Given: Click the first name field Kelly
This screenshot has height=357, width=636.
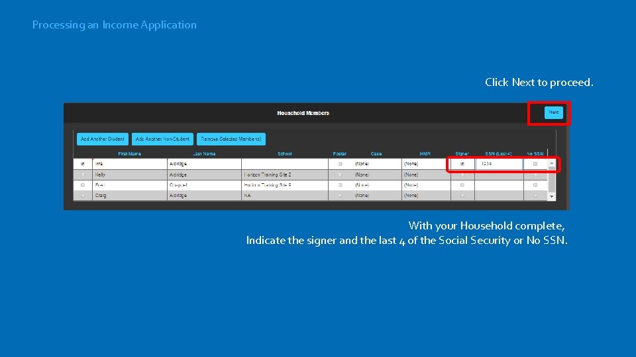Looking at the screenshot, I should (129, 175).
